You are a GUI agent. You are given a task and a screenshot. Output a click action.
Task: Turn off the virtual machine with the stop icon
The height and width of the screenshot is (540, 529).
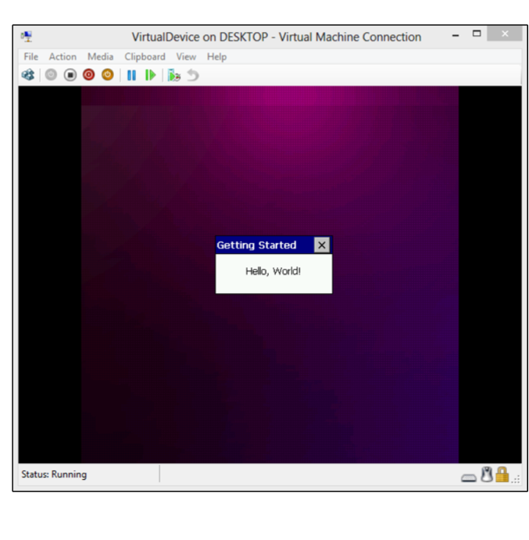click(x=70, y=75)
